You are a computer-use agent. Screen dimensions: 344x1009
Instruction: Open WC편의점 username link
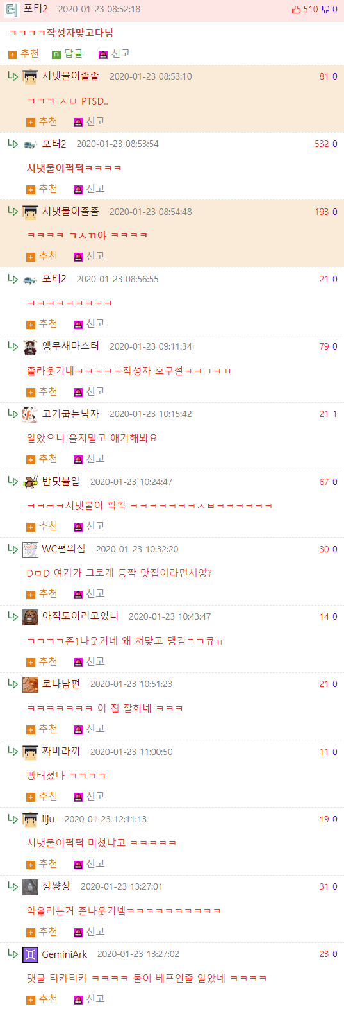point(63,549)
